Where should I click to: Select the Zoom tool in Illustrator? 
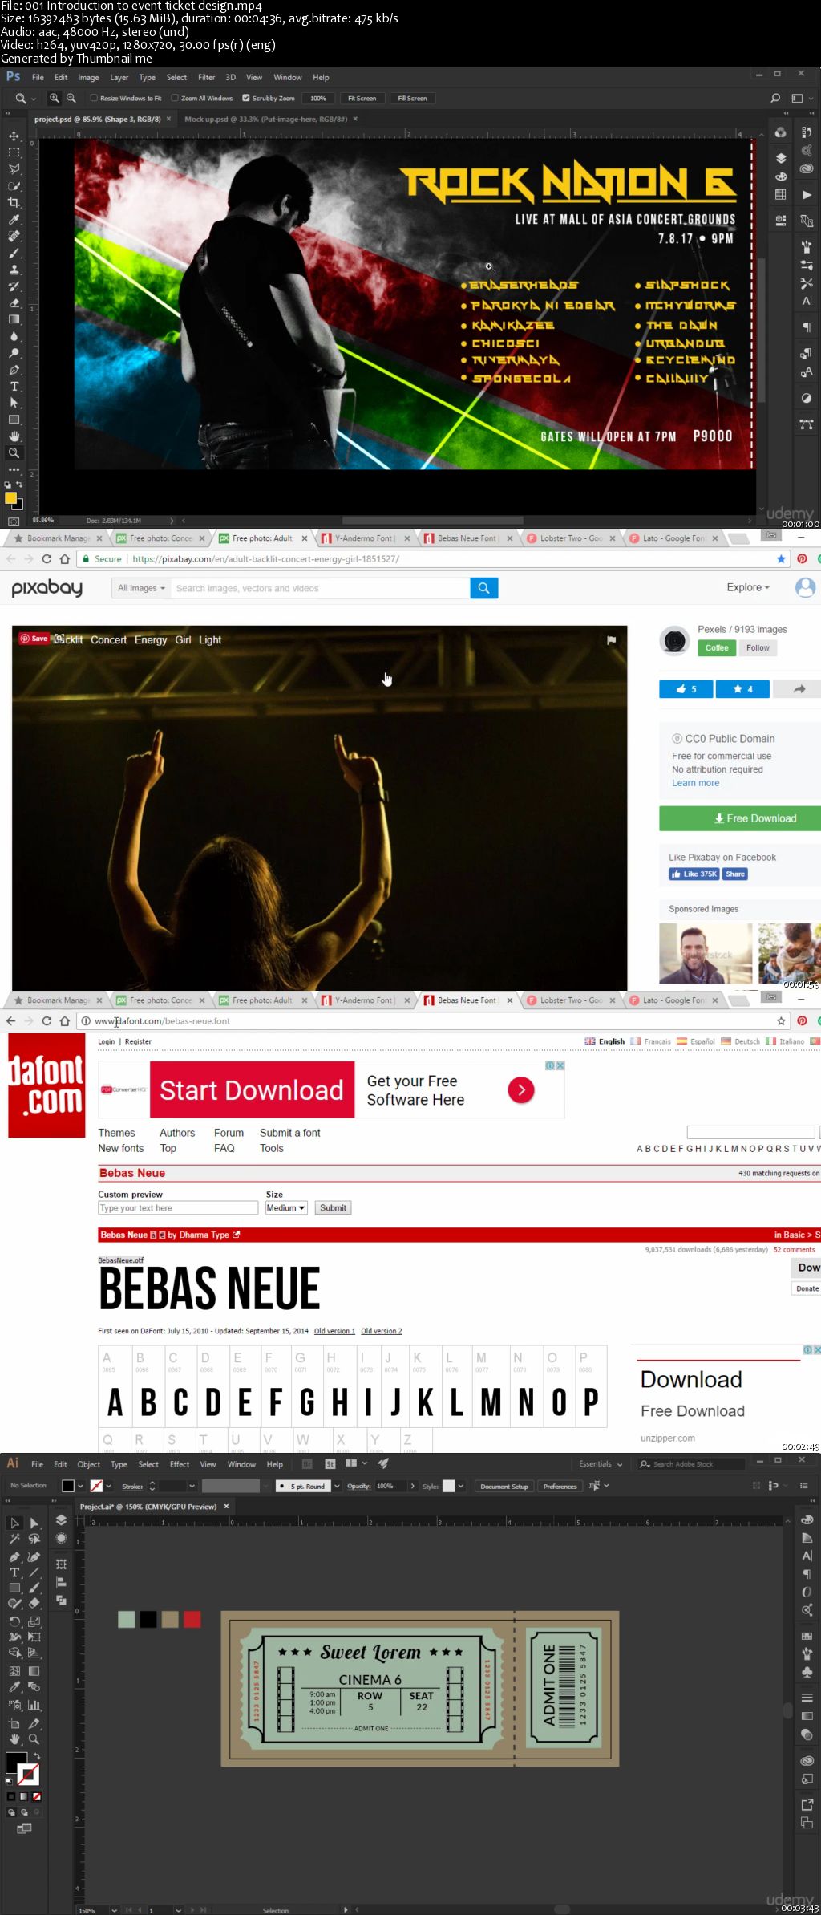tap(34, 1739)
